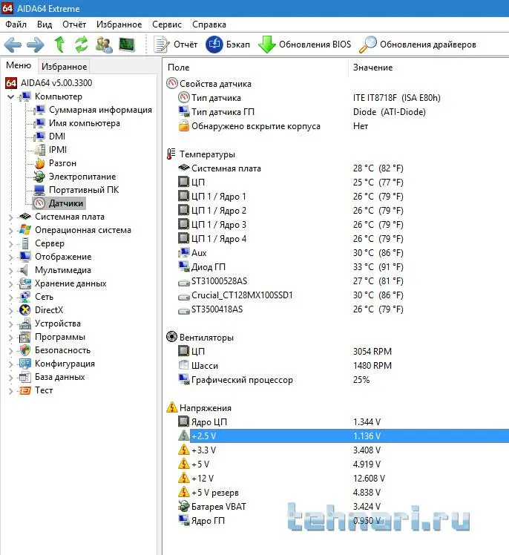Click the green Refresh arrows icon

[82, 45]
